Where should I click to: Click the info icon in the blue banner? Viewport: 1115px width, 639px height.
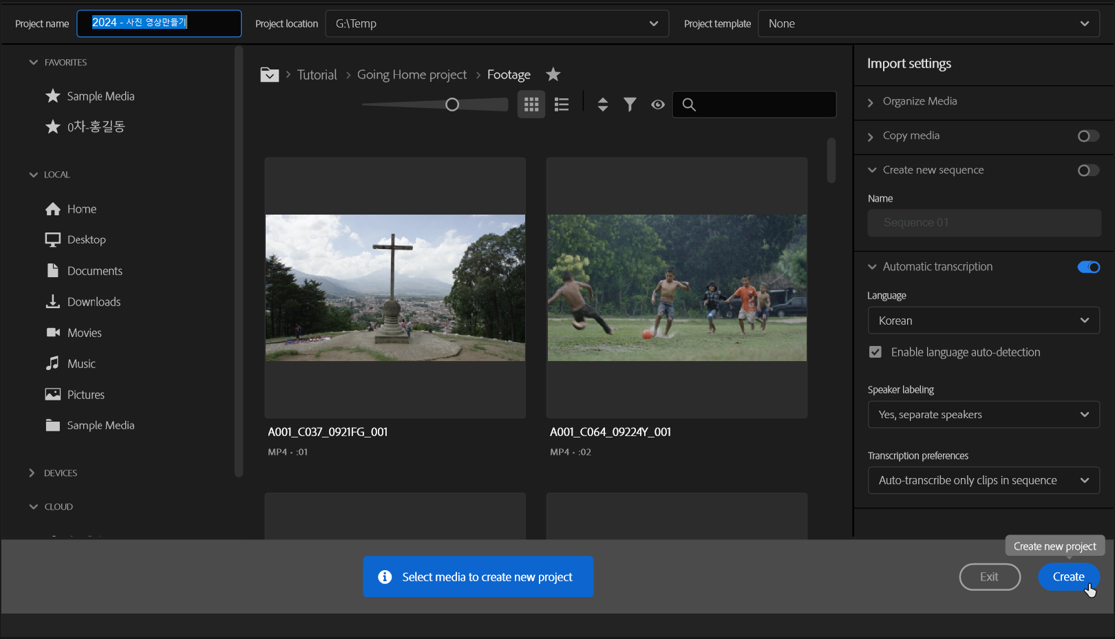tap(385, 577)
